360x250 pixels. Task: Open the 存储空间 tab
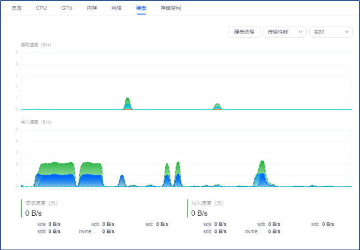pyautogui.click(x=170, y=8)
